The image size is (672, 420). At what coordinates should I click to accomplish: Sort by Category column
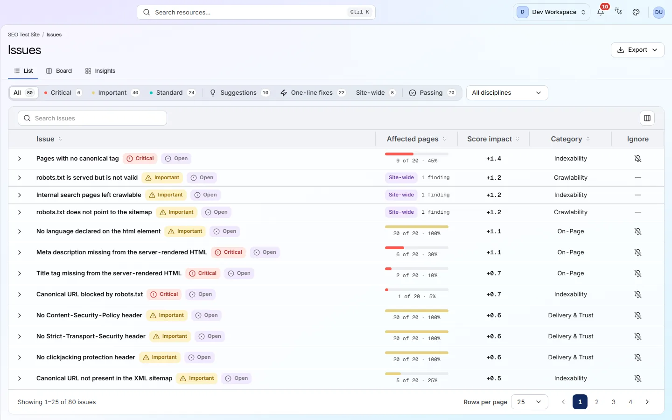click(x=571, y=139)
